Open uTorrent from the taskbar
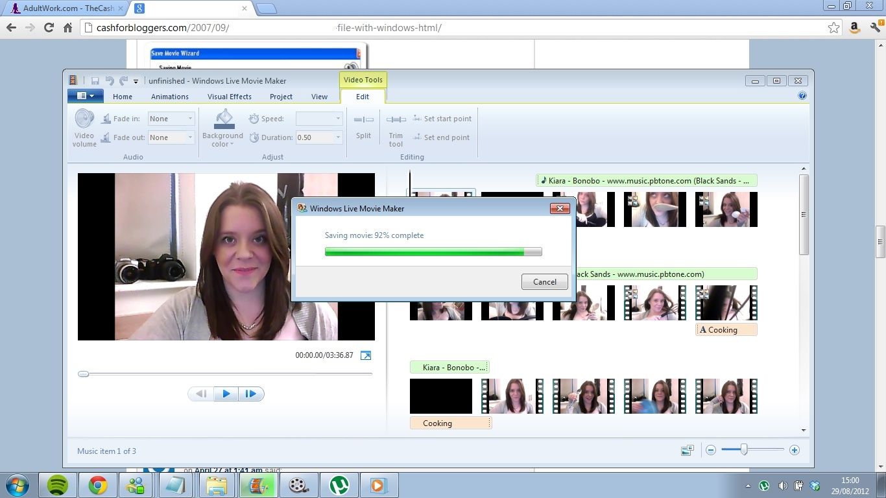 click(x=339, y=485)
